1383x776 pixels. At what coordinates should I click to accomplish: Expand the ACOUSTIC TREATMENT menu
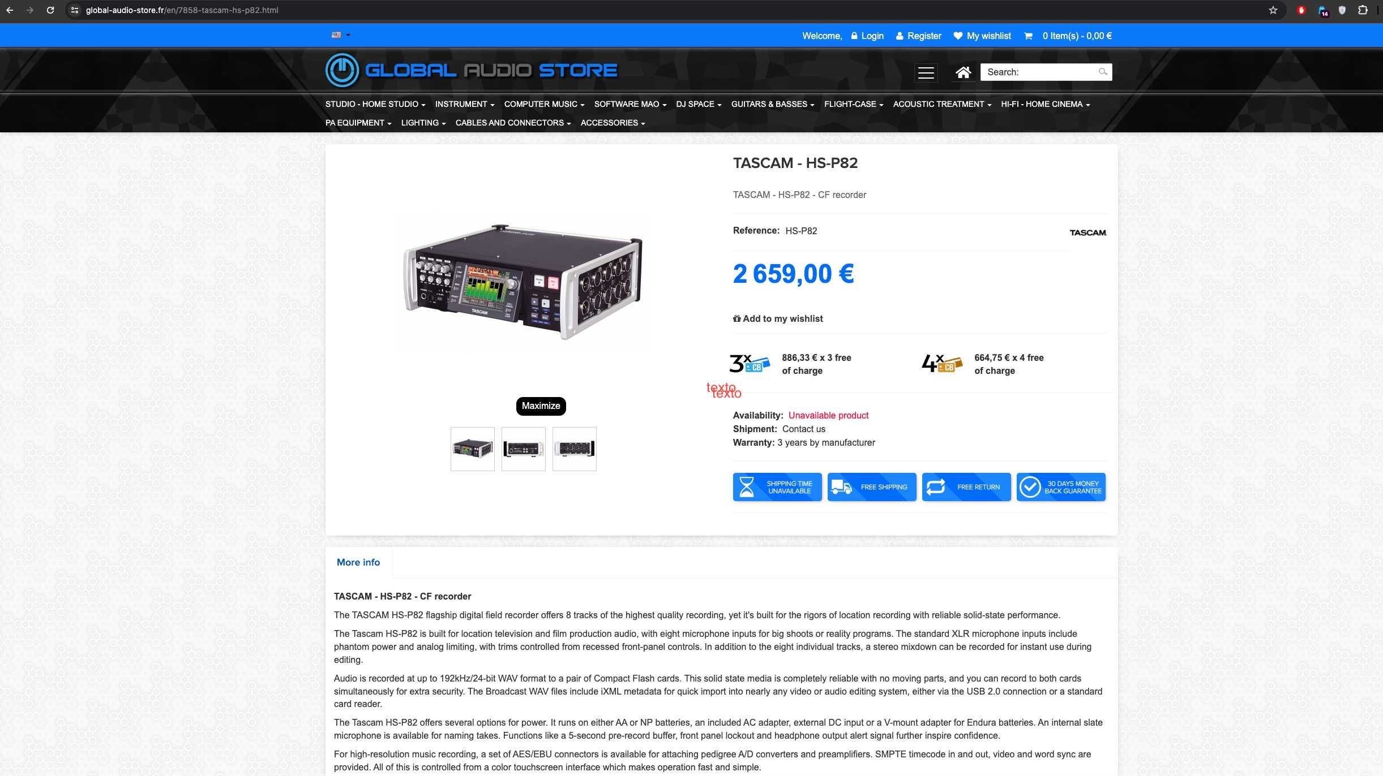942,104
